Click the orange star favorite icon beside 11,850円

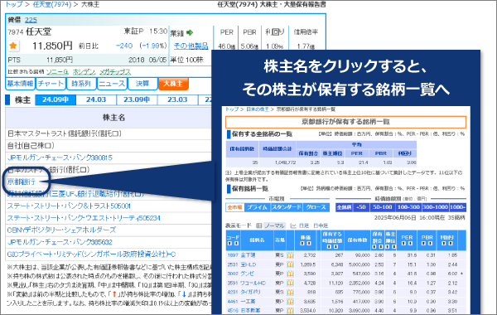[x=13, y=46]
